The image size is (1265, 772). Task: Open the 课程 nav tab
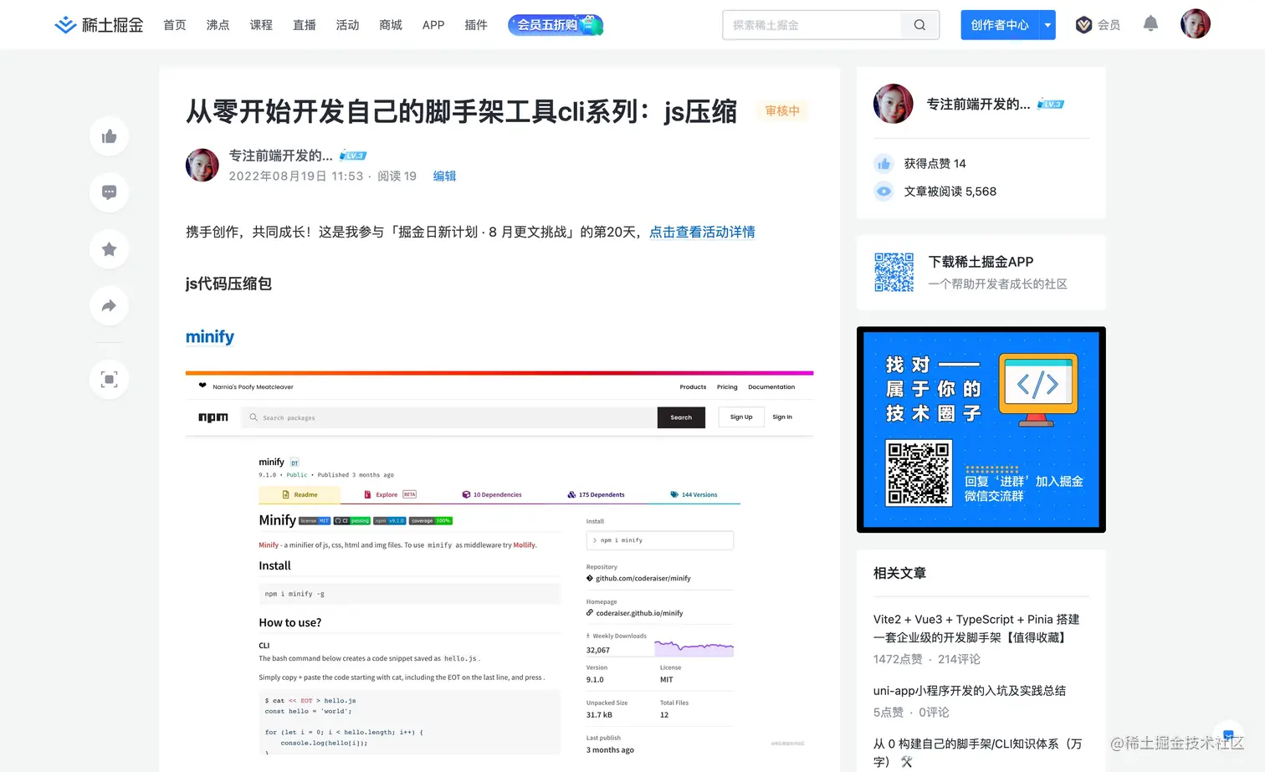tap(261, 25)
